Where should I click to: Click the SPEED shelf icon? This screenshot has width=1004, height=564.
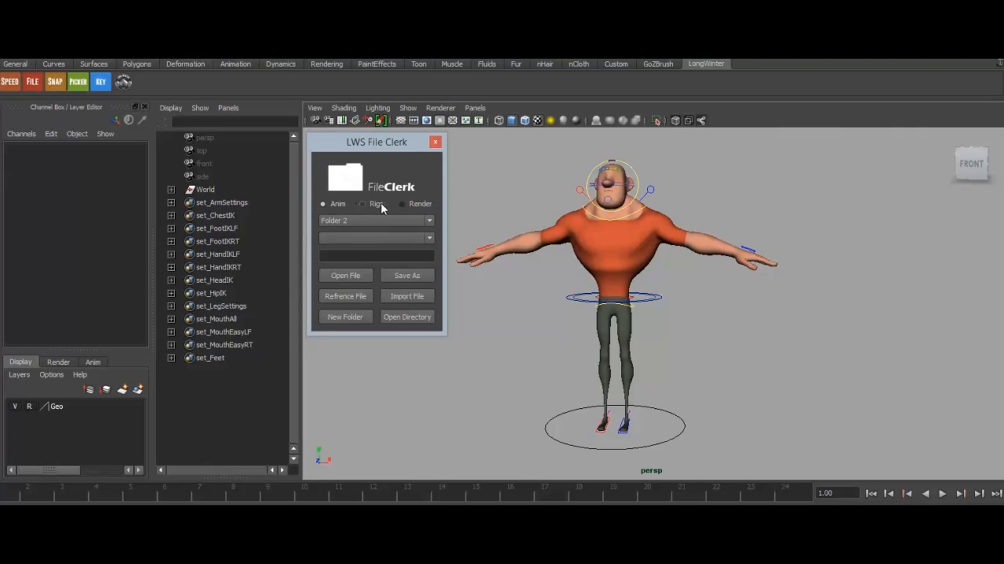tap(10, 81)
